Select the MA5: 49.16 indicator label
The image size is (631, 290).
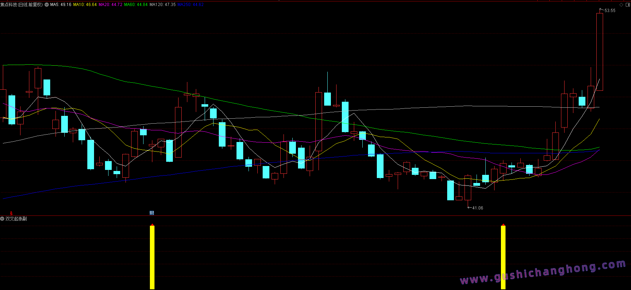(x=60, y=5)
